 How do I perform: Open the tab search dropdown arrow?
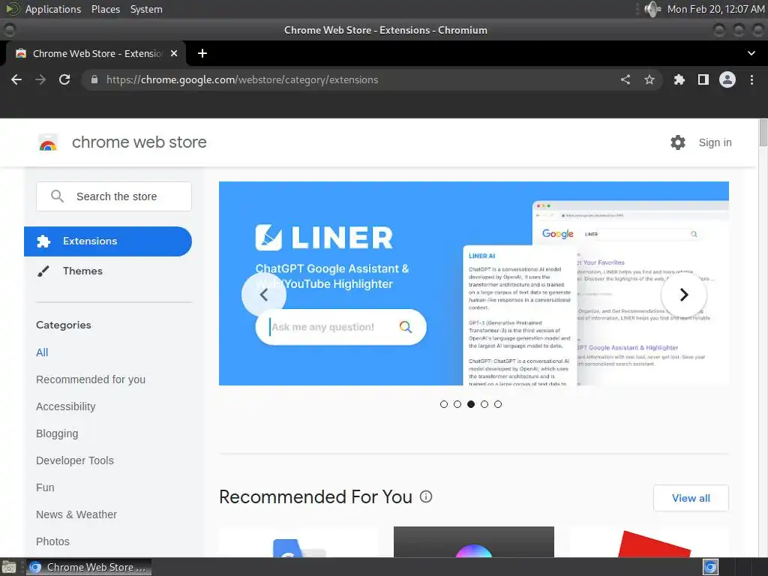[x=751, y=53]
